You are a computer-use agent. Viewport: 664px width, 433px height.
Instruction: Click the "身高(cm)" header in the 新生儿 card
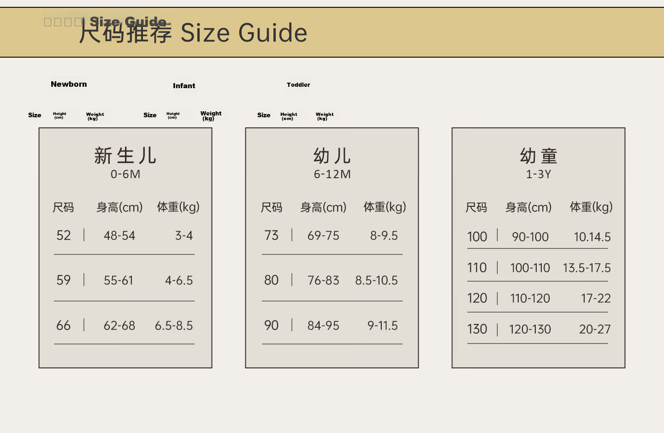pyautogui.click(x=119, y=207)
